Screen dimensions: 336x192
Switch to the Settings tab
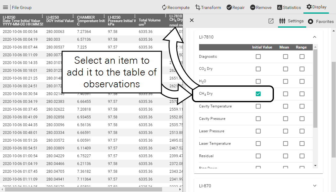(292, 21)
